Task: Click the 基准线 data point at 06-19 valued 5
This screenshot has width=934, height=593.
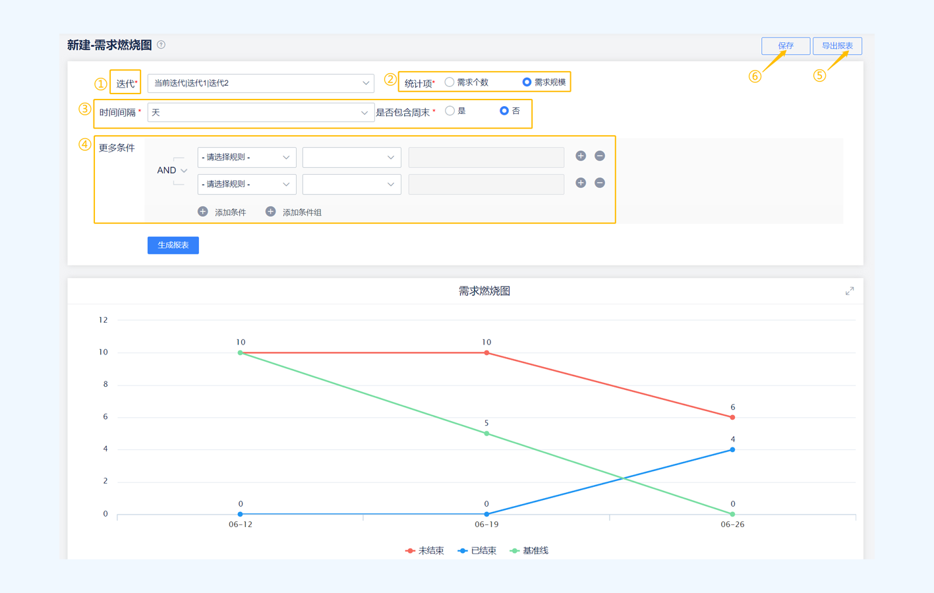Action: (486, 434)
